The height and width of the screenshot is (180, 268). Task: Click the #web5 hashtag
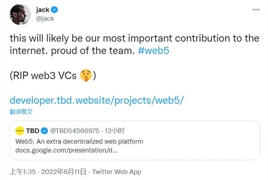coord(153,51)
